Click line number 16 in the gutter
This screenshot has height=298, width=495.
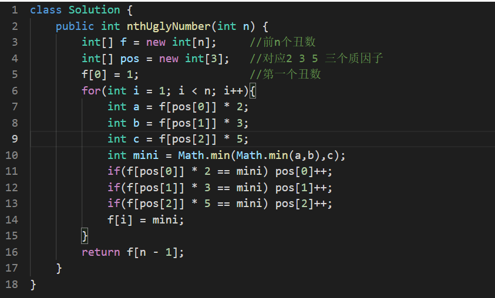pos(12,252)
